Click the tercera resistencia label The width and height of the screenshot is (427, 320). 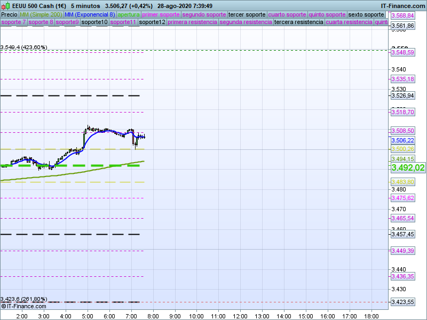point(298,22)
